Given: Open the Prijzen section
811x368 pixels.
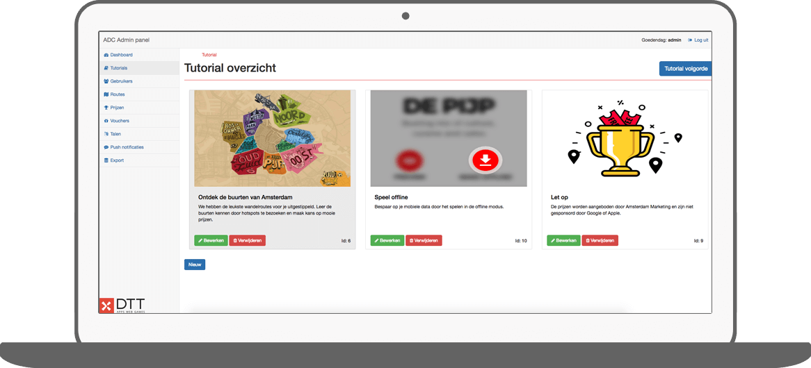Looking at the screenshot, I should click(139, 108).
